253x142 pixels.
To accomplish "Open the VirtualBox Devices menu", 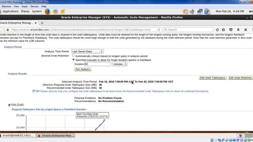I will click(34, 6).
